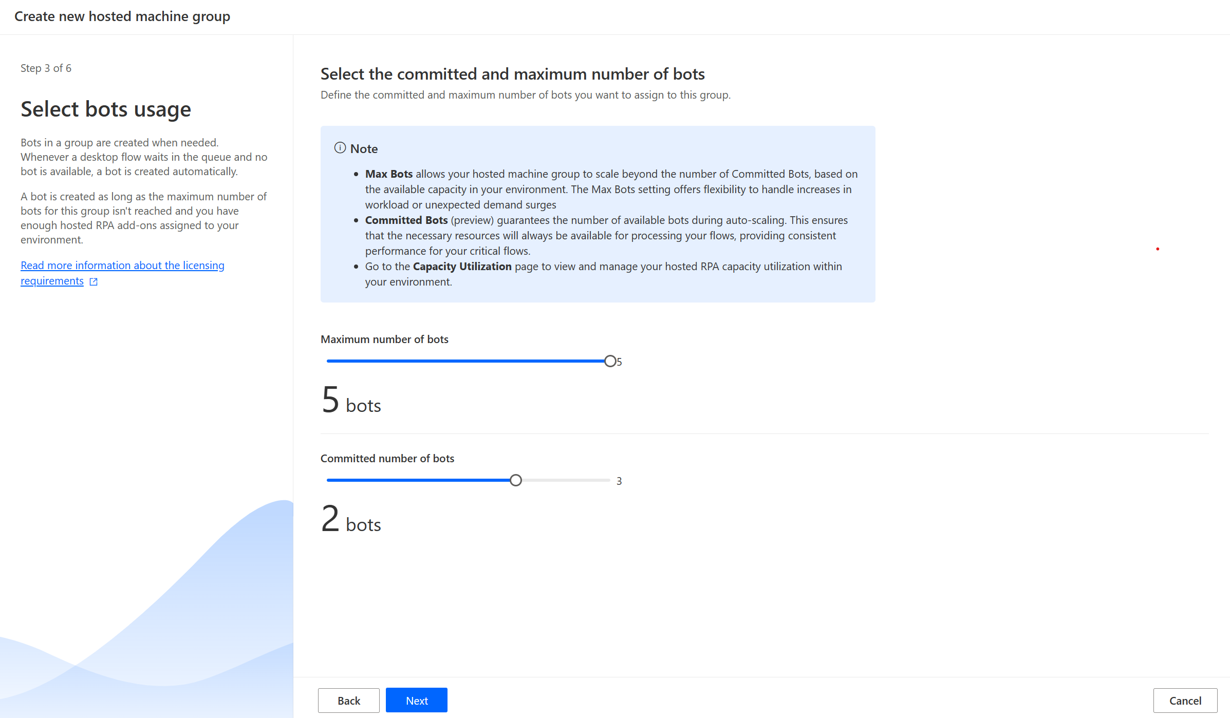This screenshot has height=718, width=1230.
Task: Click the Note info icon
Action: point(340,148)
